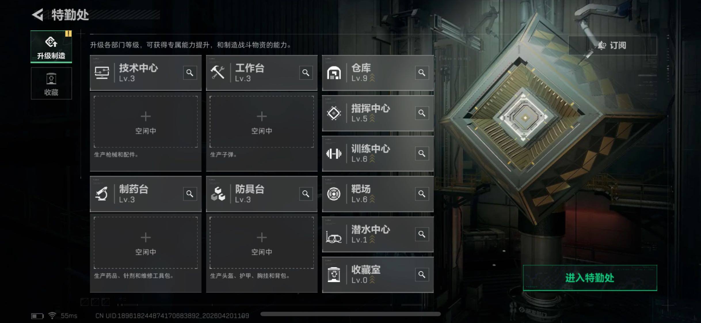Open magnifier details for 技术中心
The image size is (701, 323).
(190, 73)
